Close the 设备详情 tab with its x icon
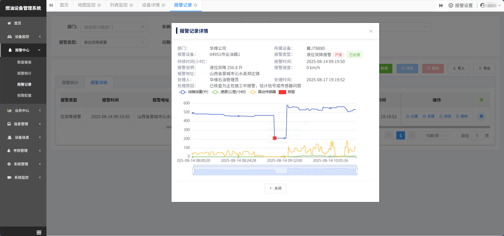 [x=163, y=5]
